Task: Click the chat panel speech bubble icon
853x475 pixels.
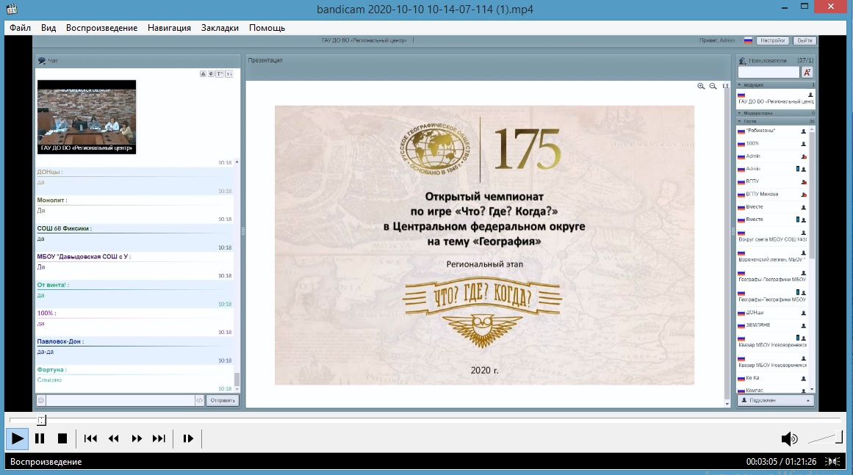Action: [41, 61]
